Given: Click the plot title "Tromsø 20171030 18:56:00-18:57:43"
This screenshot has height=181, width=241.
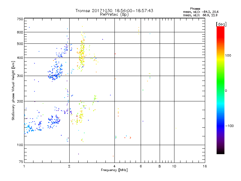Looking at the screenshot, I should pos(114,11).
